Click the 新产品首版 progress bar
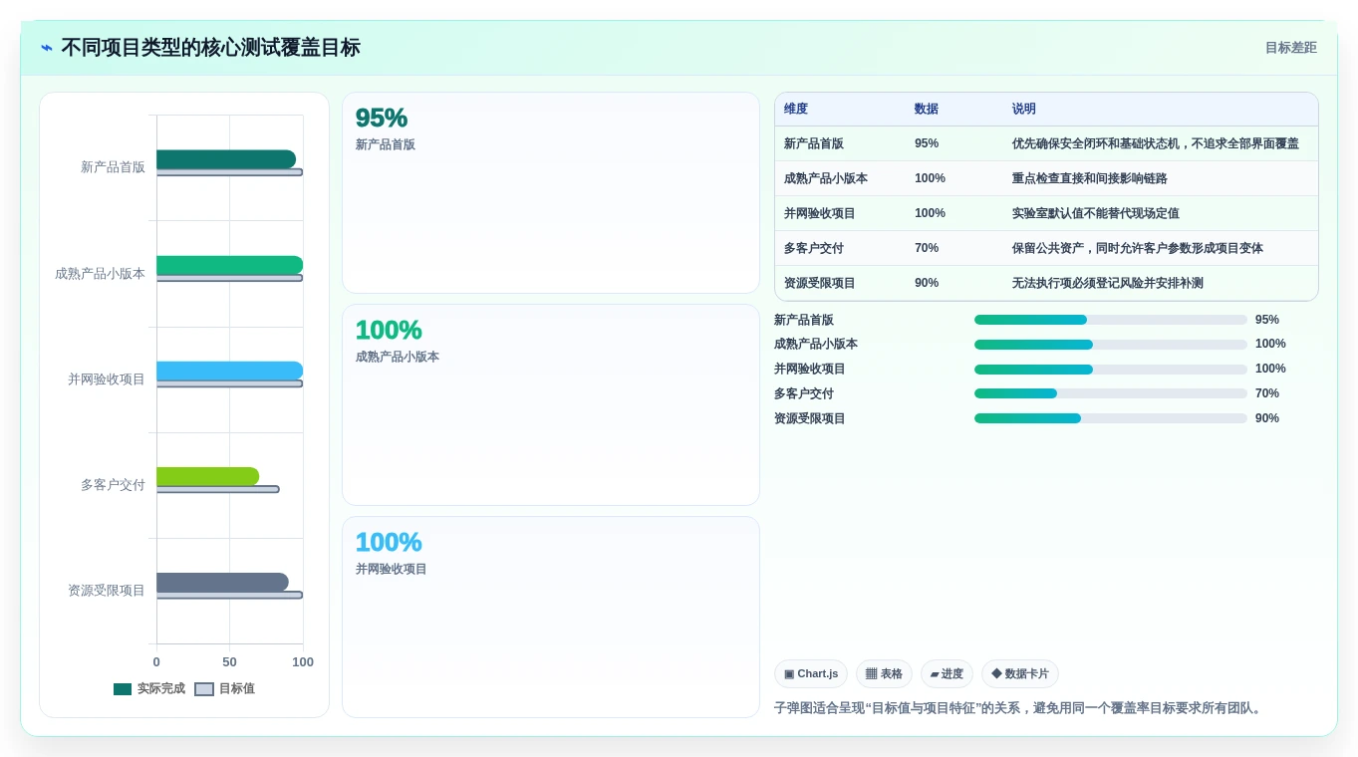Viewport: 1358px width, 757px height. coord(1111,320)
